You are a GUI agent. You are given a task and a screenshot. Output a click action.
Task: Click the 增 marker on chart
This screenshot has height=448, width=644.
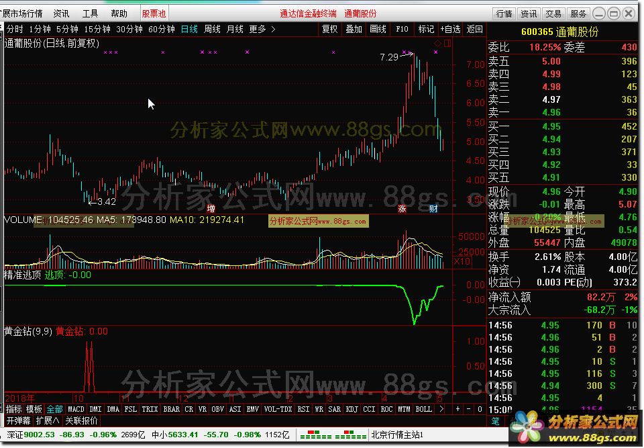click(x=211, y=209)
